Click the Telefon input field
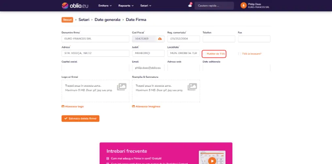Image resolution: width=332 pixels, height=164 pixels. 219,39
